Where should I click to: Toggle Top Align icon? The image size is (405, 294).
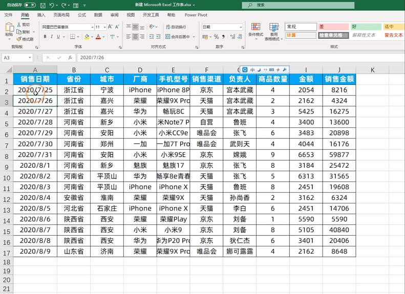pos(129,27)
